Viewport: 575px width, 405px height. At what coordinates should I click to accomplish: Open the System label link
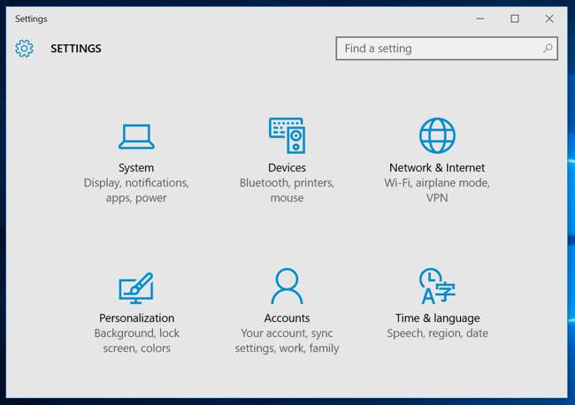click(136, 168)
